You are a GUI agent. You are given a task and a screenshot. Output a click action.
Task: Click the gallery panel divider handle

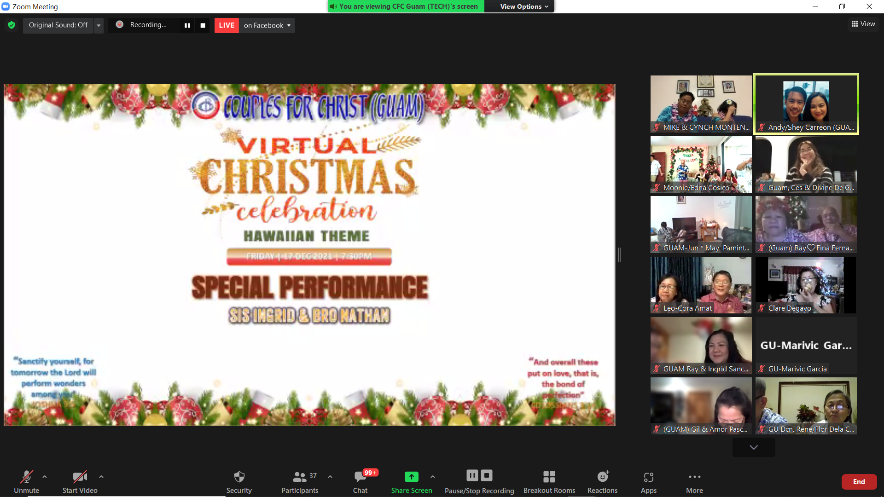(x=619, y=254)
